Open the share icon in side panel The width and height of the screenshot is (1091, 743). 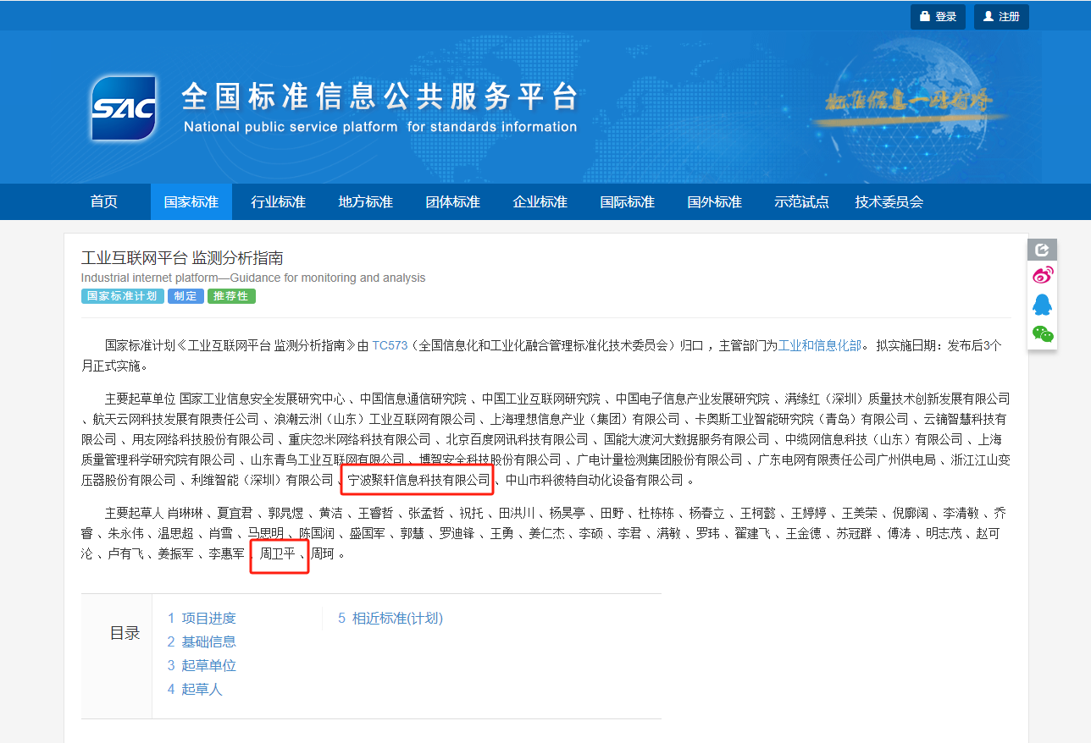click(x=1042, y=250)
